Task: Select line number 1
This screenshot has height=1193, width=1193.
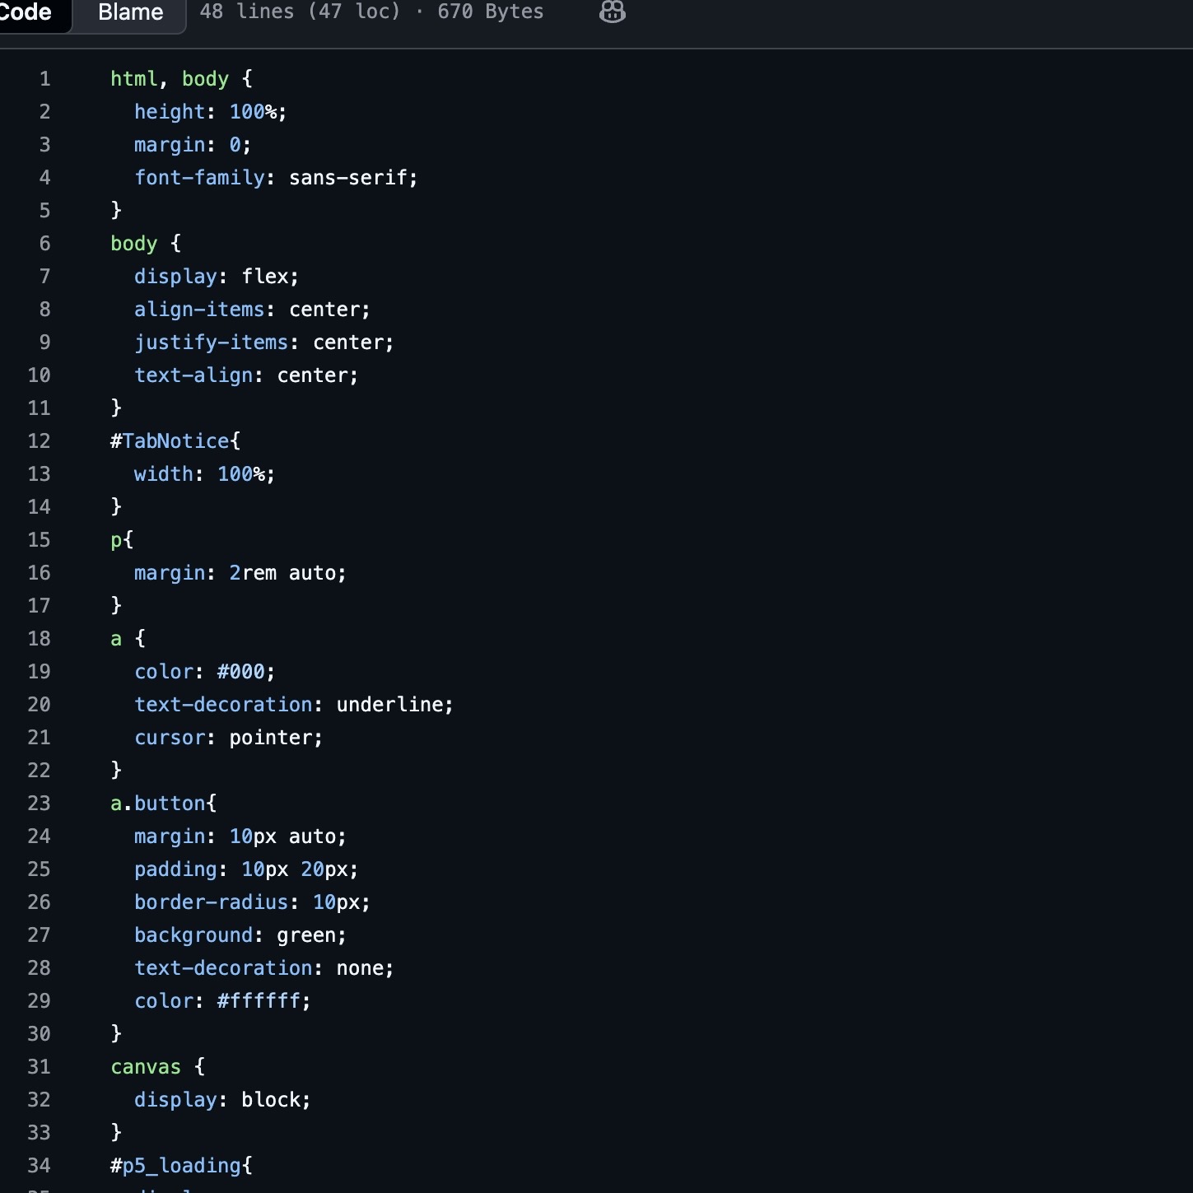Action: (x=44, y=78)
